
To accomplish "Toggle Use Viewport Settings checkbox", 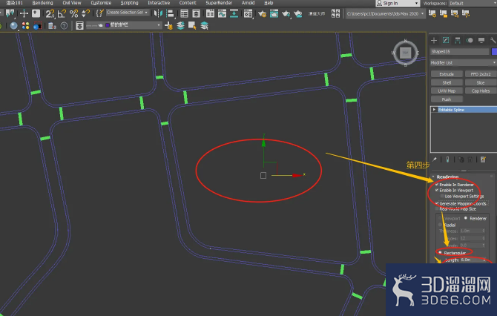I will coord(442,196).
